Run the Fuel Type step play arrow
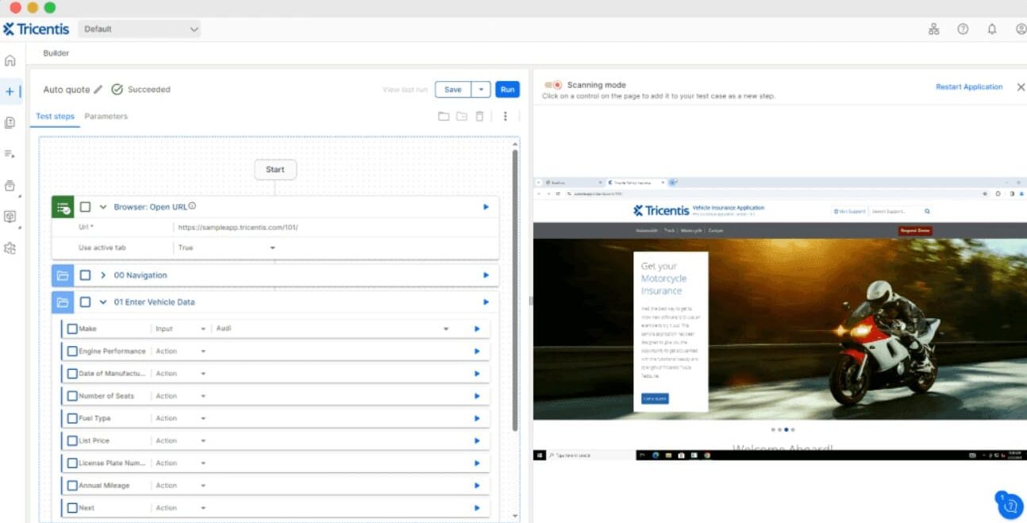Viewport: 1027px width, 523px height. [477, 418]
